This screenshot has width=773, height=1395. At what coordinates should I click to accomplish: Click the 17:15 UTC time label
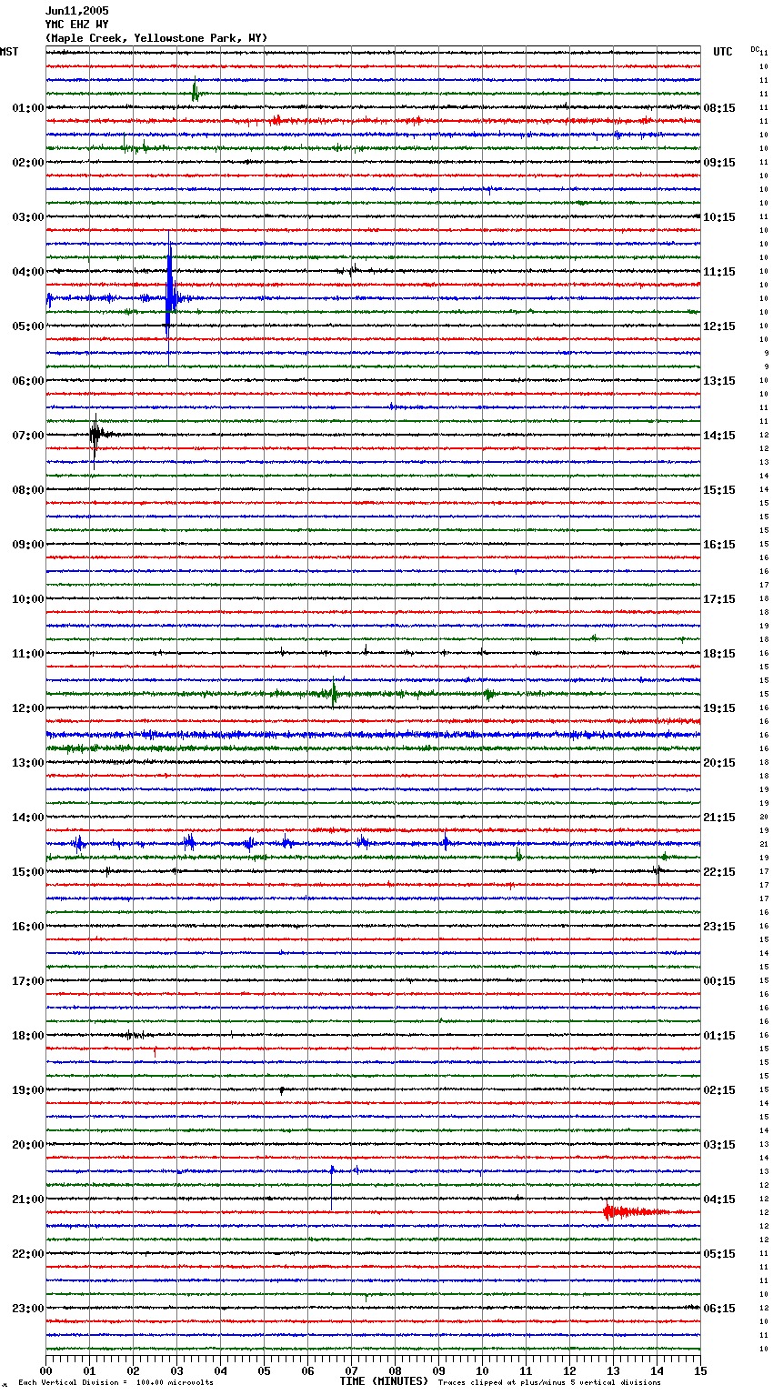[x=719, y=599]
